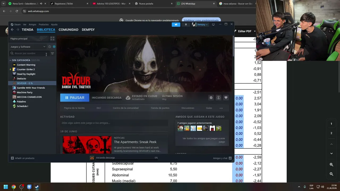Set Chrome as default browser
This screenshot has height=191, width=340.
tap(201, 20)
